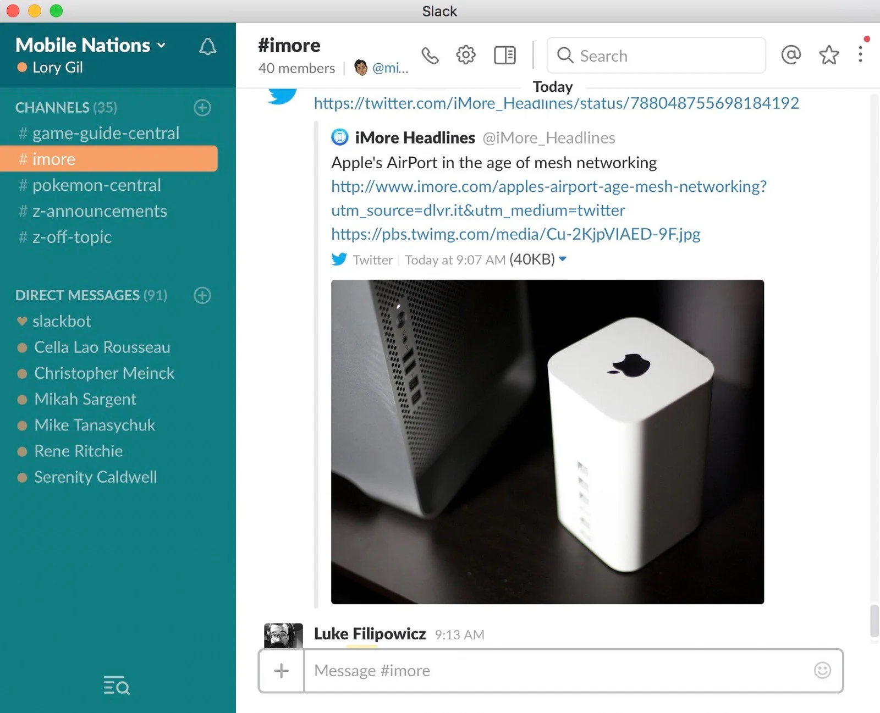880x713 pixels.
Task: Open the Mobile Nations team menu
Action: click(90, 45)
